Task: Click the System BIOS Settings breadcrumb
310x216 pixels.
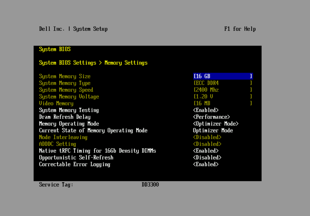Action: (x=68, y=63)
